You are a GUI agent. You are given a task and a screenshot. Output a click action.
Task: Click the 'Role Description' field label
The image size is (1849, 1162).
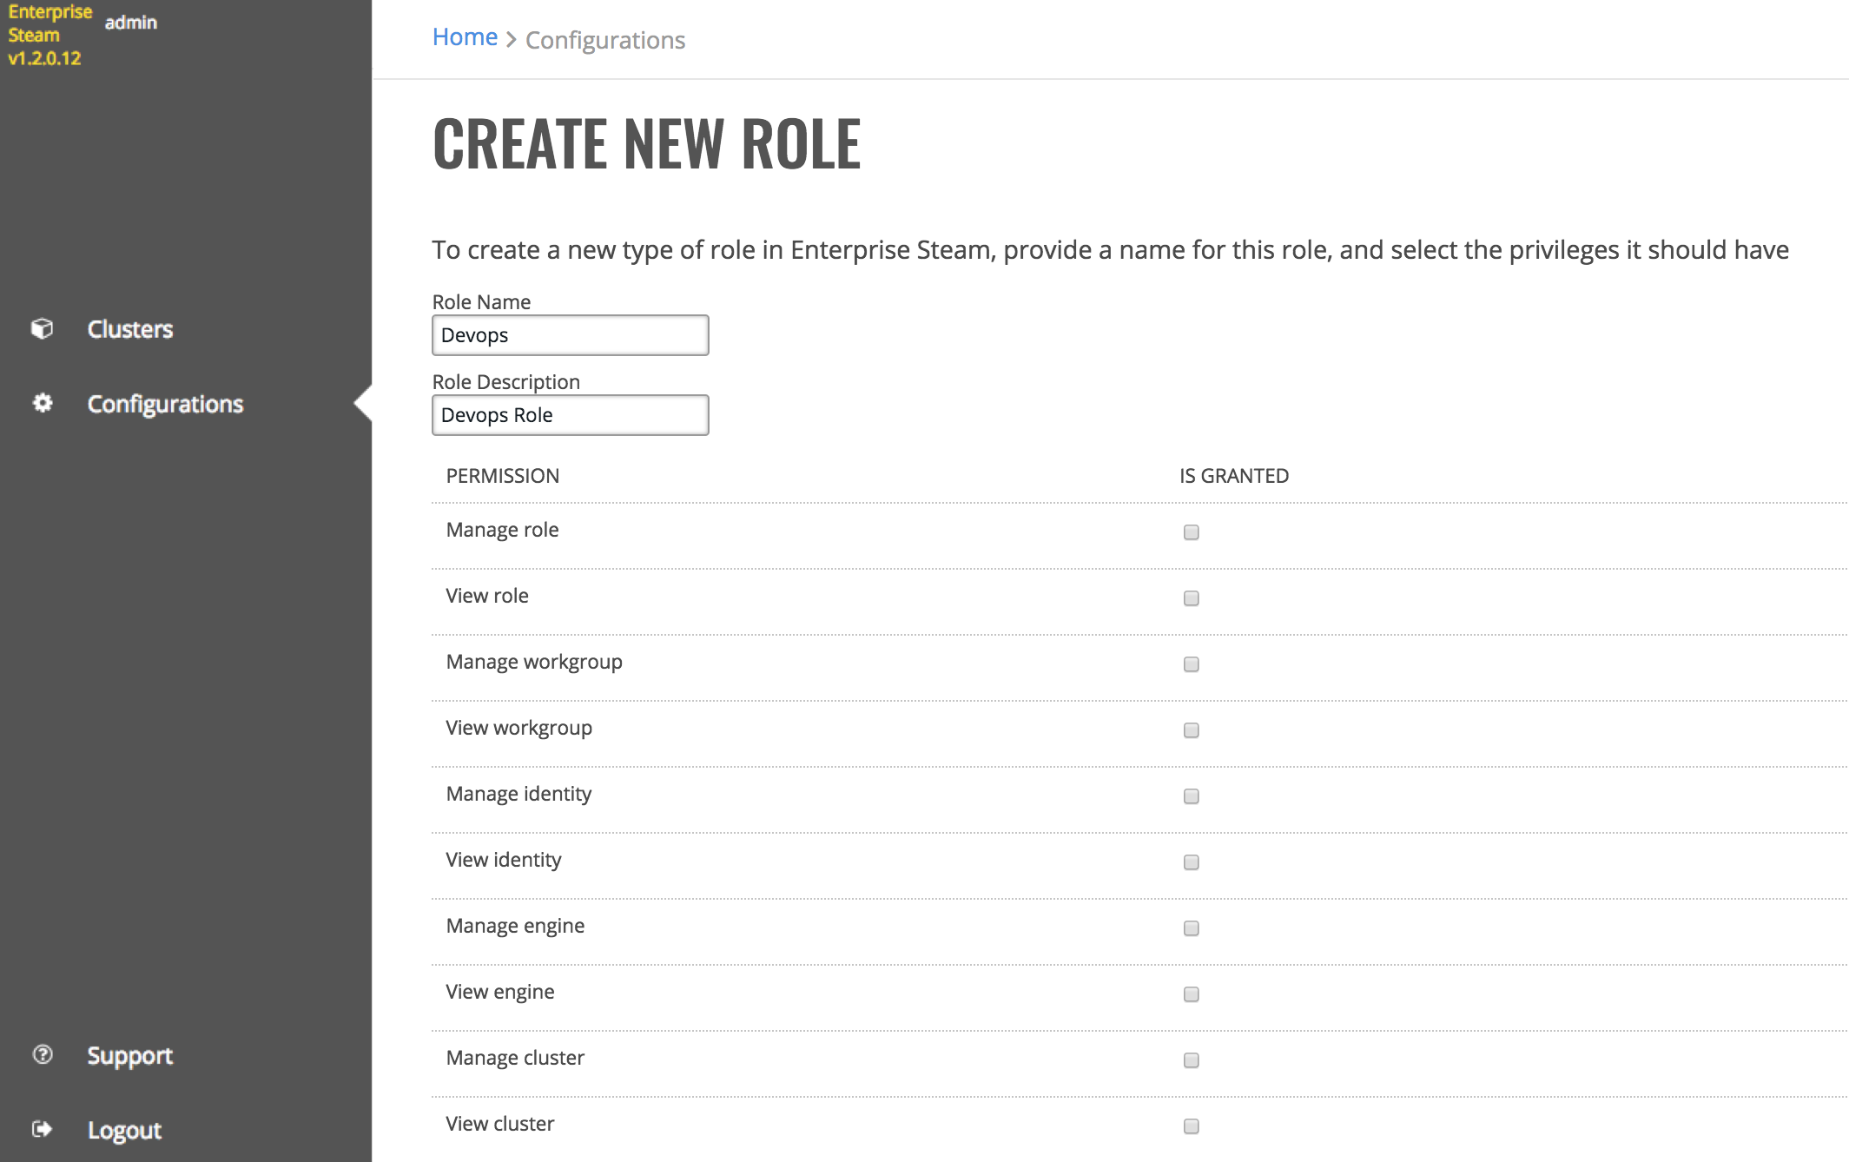[506, 381]
